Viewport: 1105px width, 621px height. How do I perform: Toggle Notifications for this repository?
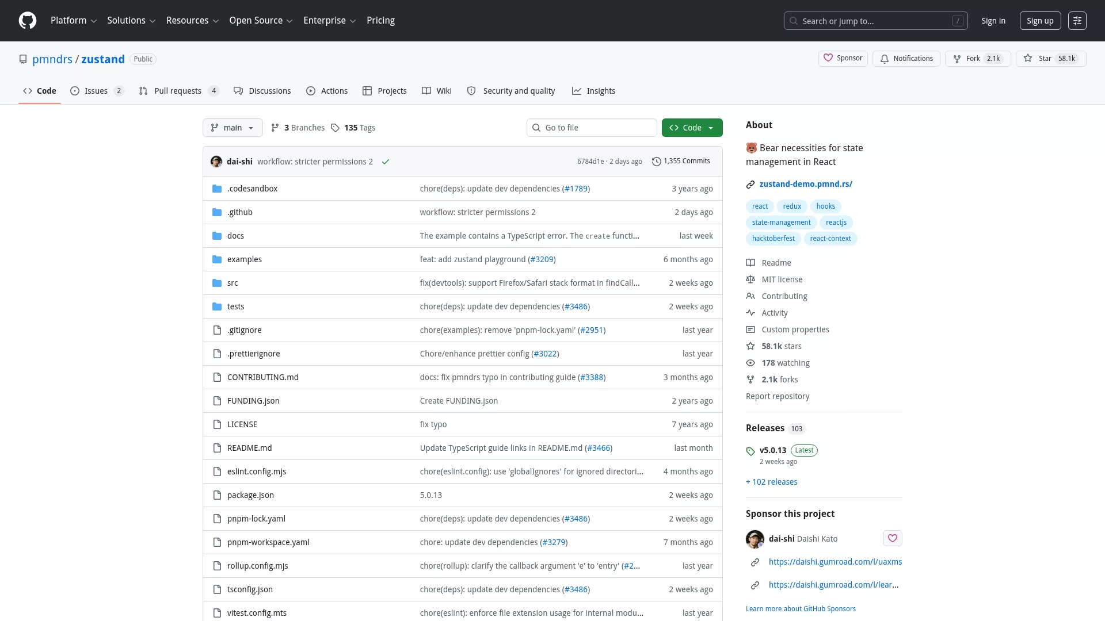[x=906, y=59]
